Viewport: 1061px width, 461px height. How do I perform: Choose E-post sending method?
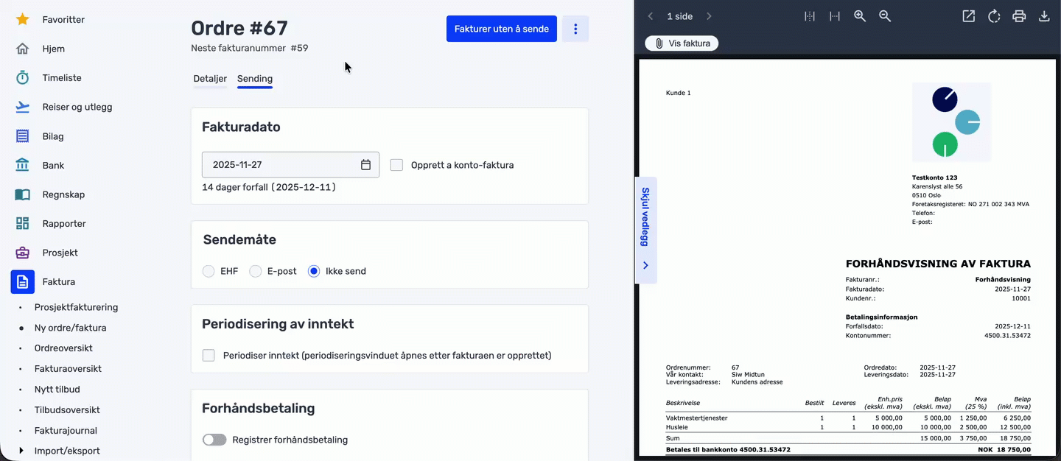pyautogui.click(x=256, y=271)
